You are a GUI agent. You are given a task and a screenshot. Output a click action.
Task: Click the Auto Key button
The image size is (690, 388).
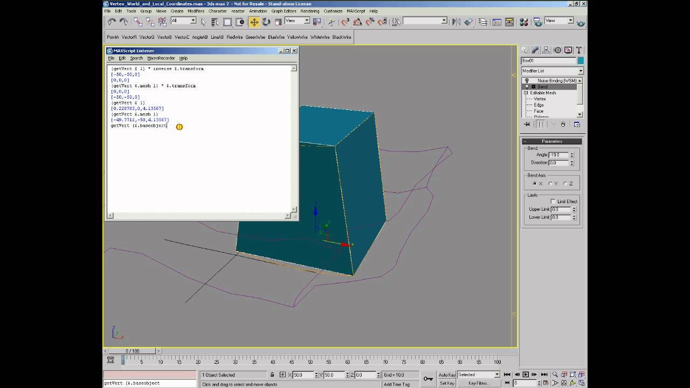(x=447, y=375)
